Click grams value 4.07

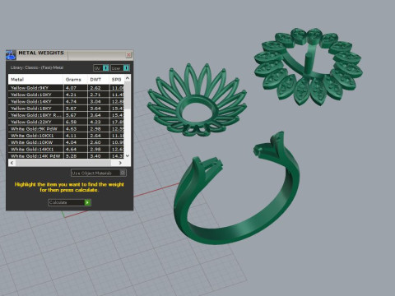(x=71, y=88)
